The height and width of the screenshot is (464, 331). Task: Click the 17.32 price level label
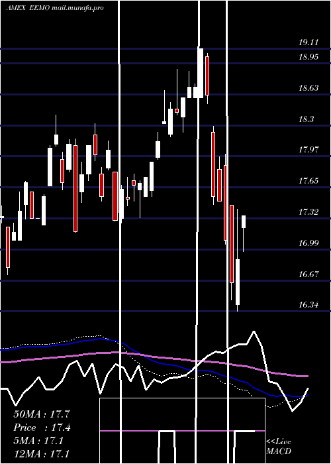(x=308, y=212)
